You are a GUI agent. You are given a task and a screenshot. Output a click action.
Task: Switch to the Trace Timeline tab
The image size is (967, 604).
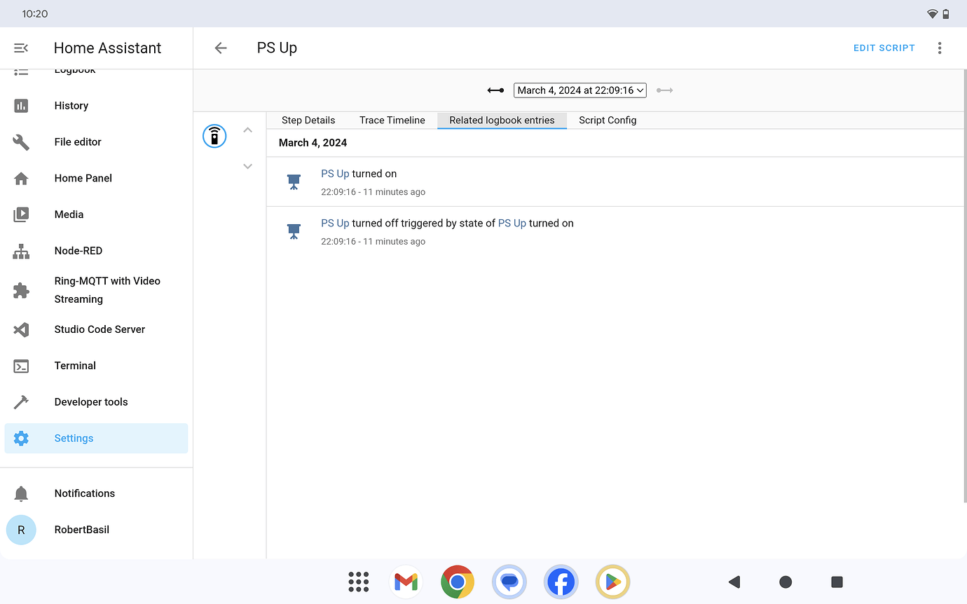coord(392,121)
